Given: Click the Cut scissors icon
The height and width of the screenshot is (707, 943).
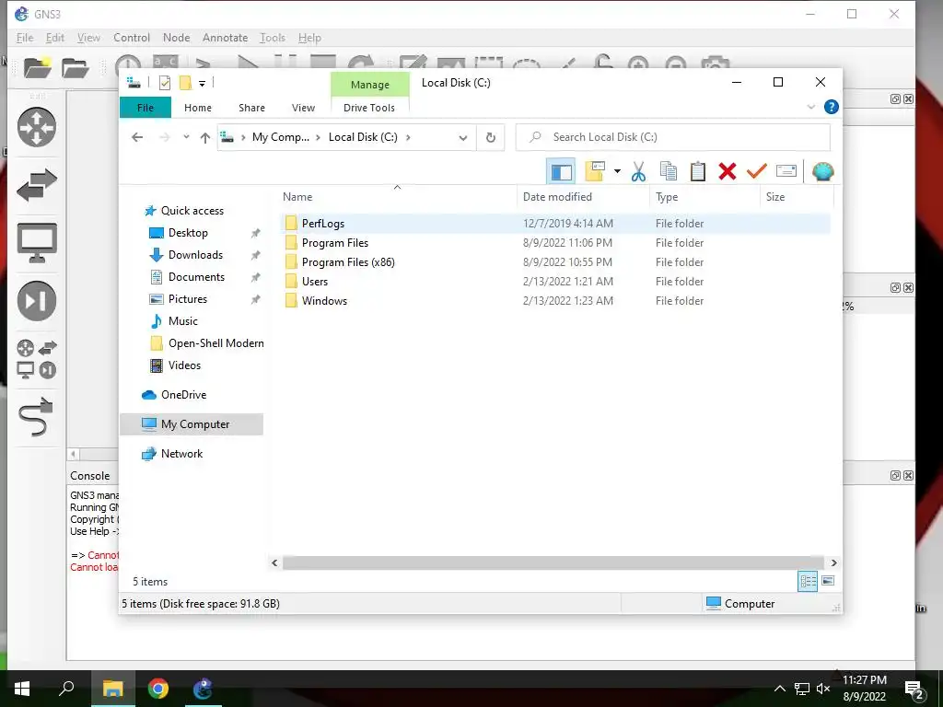Looking at the screenshot, I should 639,172.
